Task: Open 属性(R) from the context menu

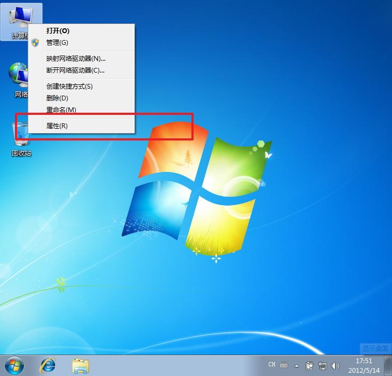Action: [82, 126]
